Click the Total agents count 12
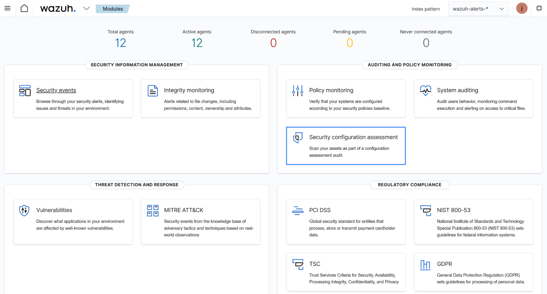Viewport: 547px width, 294px height. coord(120,43)
